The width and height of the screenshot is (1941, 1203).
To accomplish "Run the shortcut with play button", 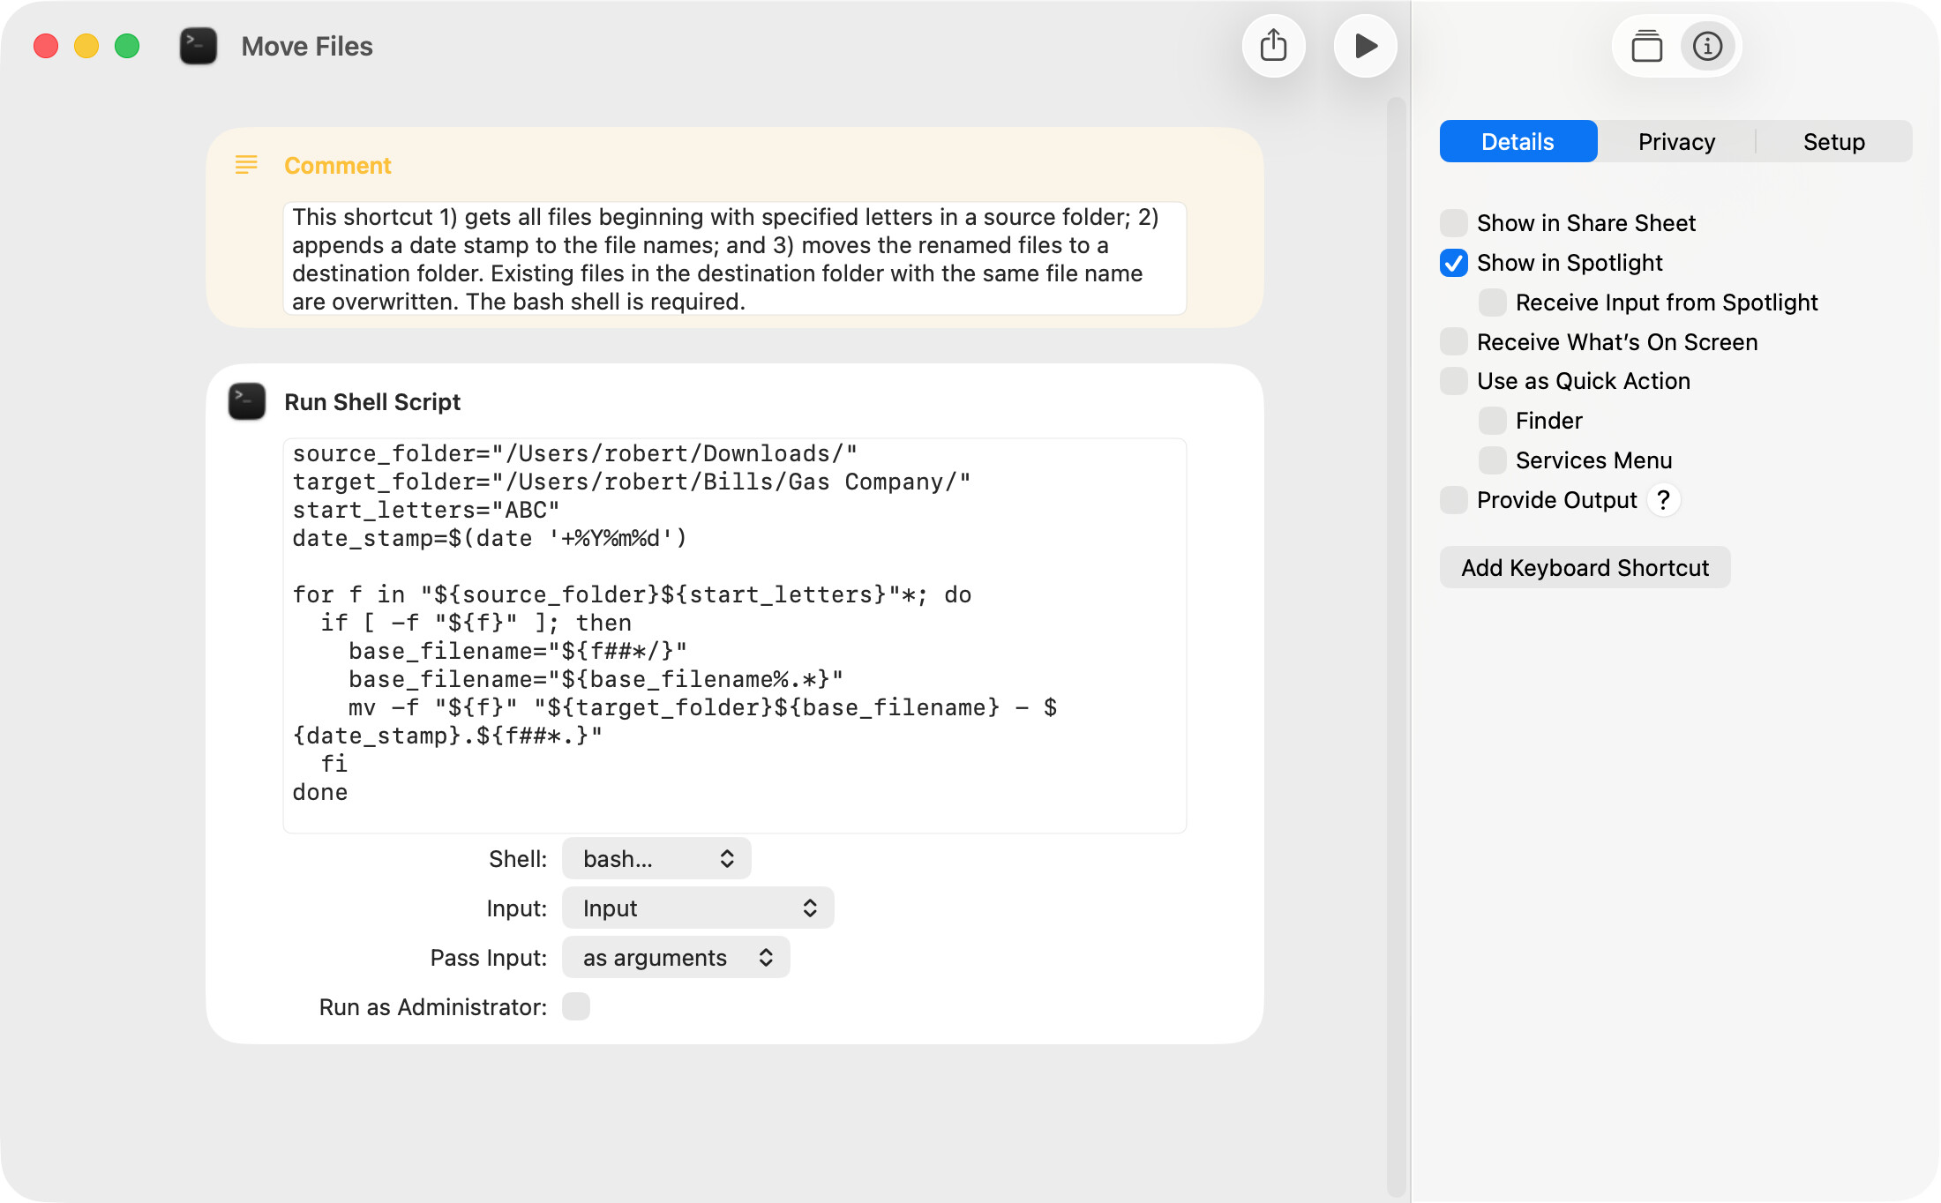I will [1365, 46].
